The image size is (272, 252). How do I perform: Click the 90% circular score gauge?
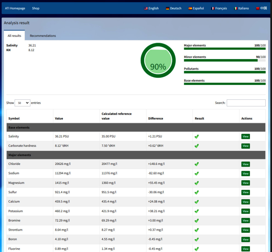pos(158,60)
